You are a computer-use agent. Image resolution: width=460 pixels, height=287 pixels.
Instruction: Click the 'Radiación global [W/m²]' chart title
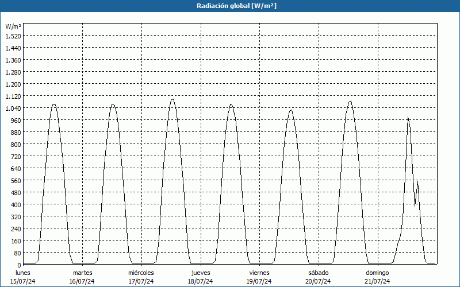(236, 6)
